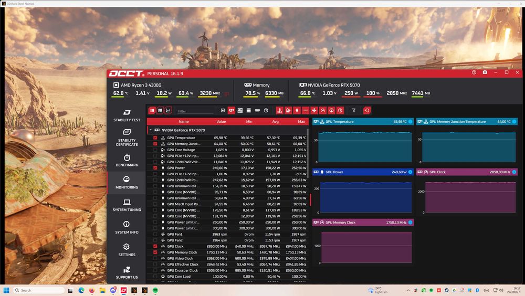Click the AMD Ryzen 3 4300G header
This screenshot has width=525, height=296.
pyautogui.click(x=138, y=85)
